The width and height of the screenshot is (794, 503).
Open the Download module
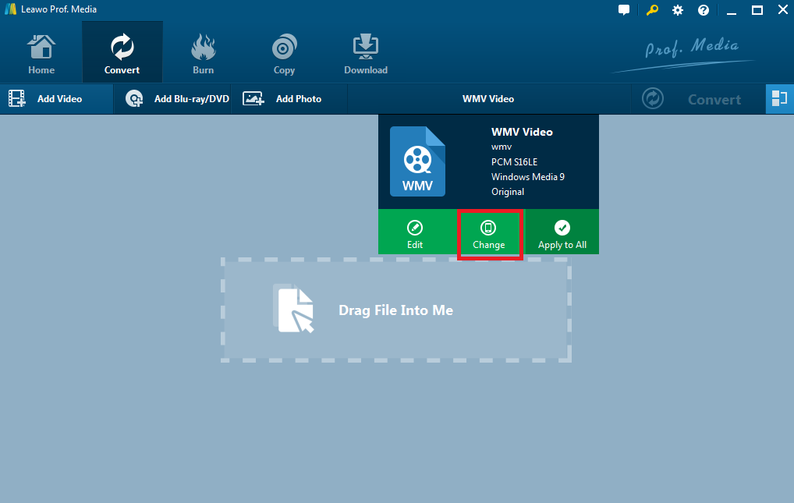coord(366,53)
